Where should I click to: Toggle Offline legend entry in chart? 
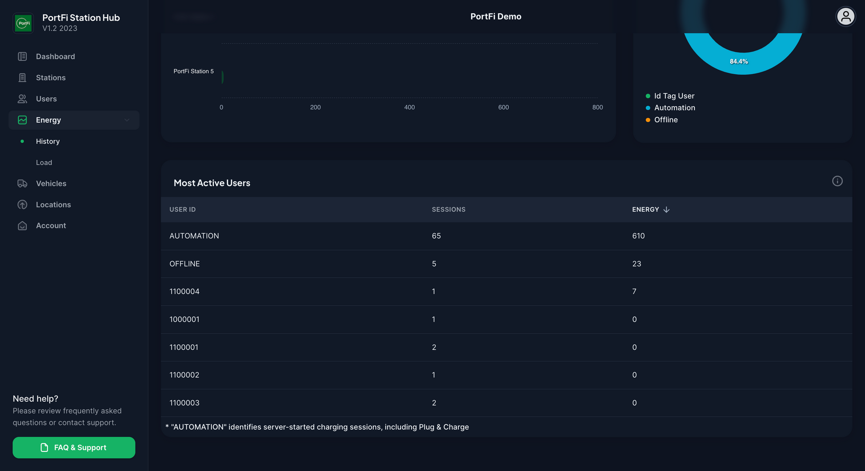tap(665, 120)
